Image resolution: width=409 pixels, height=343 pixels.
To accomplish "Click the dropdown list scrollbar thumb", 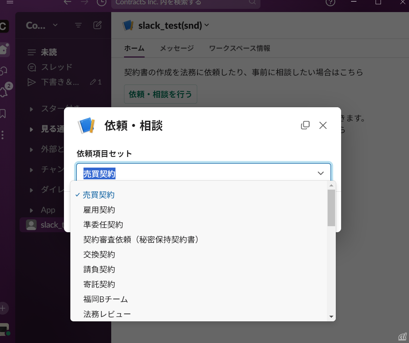I will pos(331,208).
